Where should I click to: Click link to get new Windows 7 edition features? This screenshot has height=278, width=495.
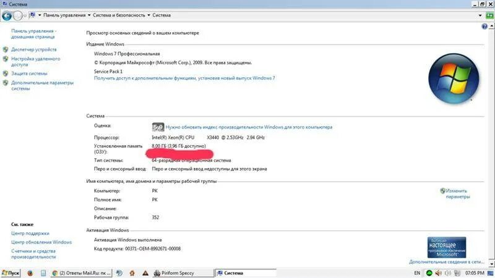(x=184, y=78)
